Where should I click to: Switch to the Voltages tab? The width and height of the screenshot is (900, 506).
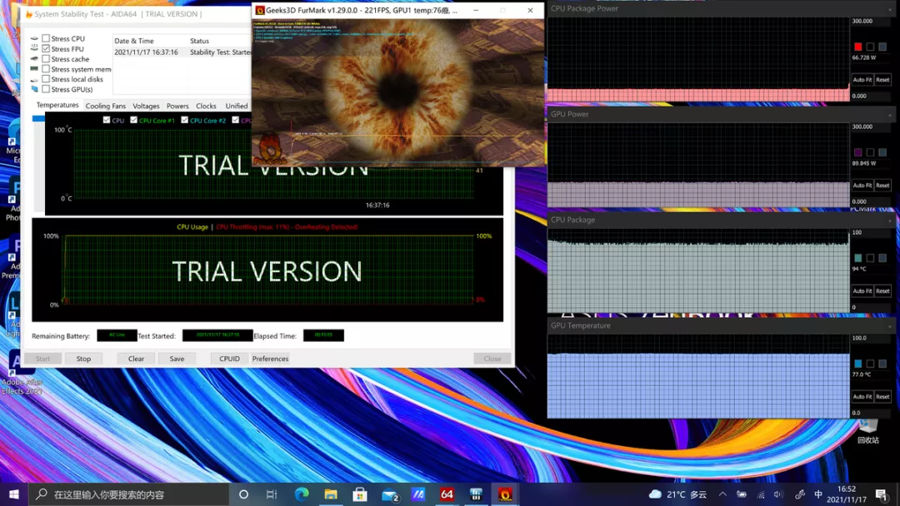[x=146, y=106]
